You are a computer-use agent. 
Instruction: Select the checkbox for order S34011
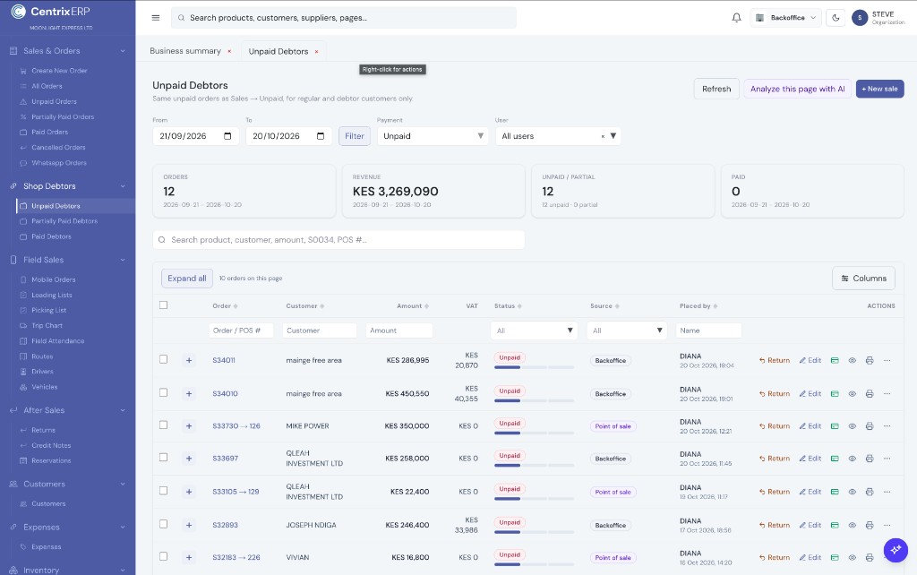pos(164,360)
